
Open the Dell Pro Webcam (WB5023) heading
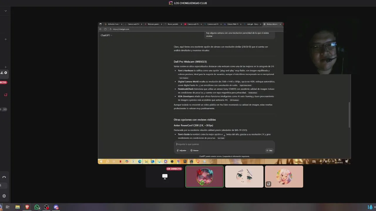click(x=190, y=62)
